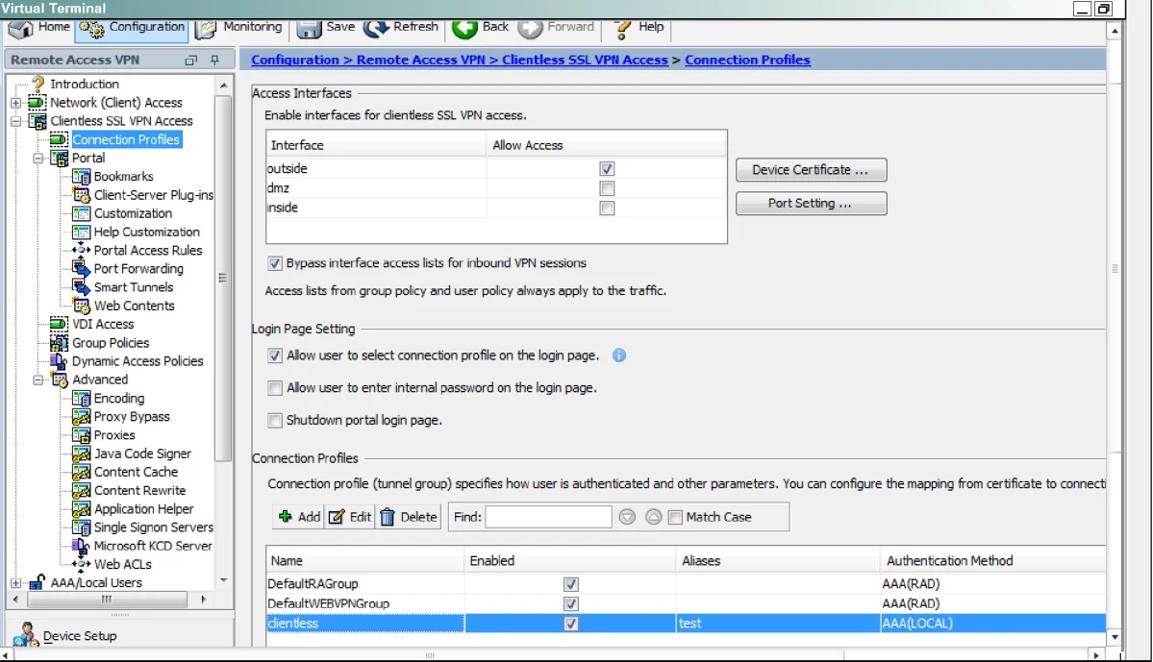Click the Home toolbar icon
Image resolution: width=1153 pixels, height=662 pixels.
pos(21,29)
